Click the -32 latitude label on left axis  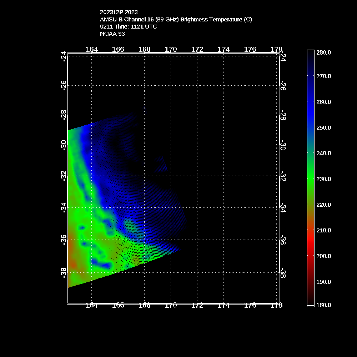tap(64, 176)
